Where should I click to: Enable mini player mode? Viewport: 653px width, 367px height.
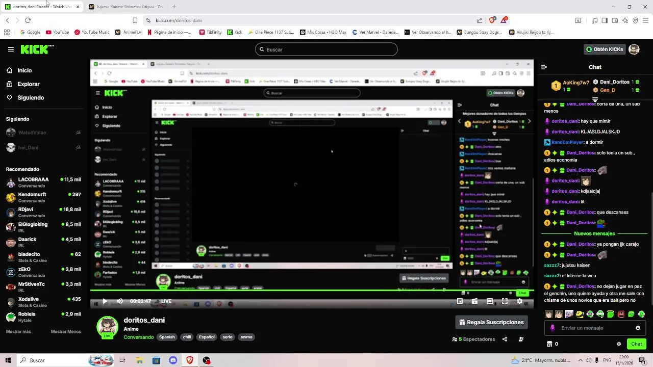click(x=460, y=301)
